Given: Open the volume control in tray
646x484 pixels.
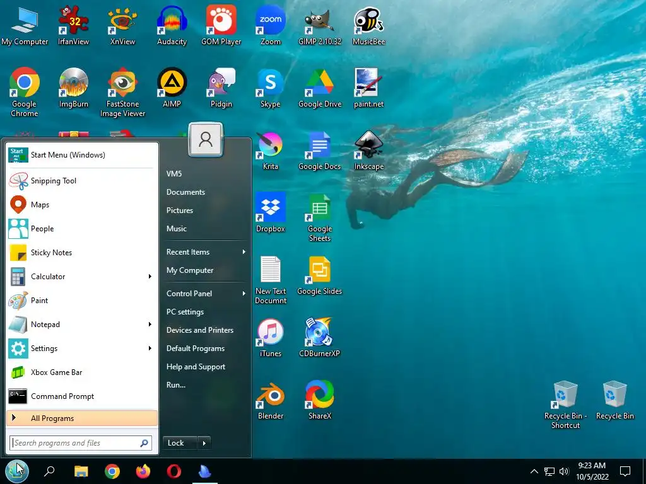Looking at the screenshot, I should [x=564, y=471].
